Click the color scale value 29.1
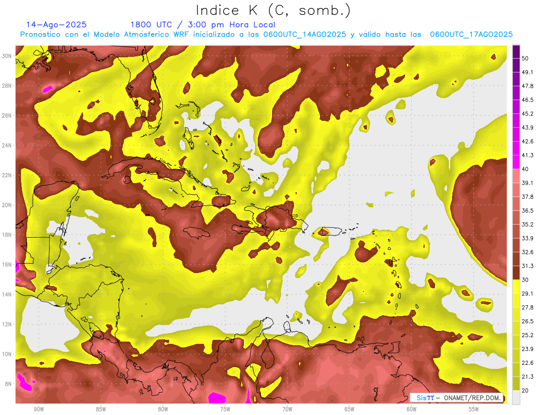Screen dimensions: 537x415 click(x=528, y=293)
